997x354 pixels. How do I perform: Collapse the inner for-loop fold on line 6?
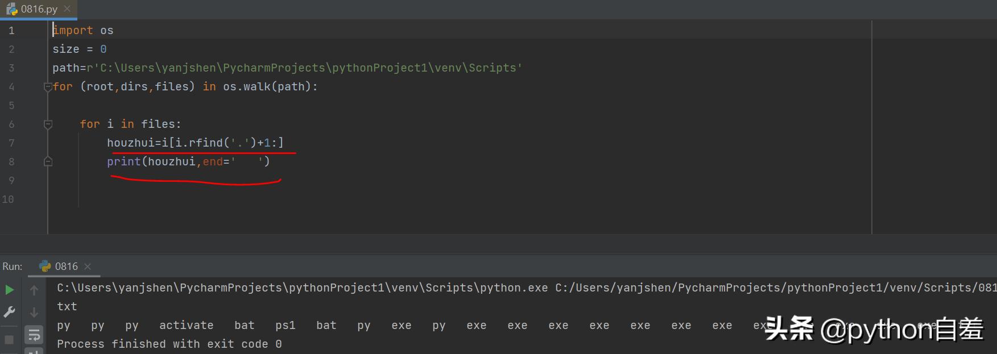(x=48, y=124)
